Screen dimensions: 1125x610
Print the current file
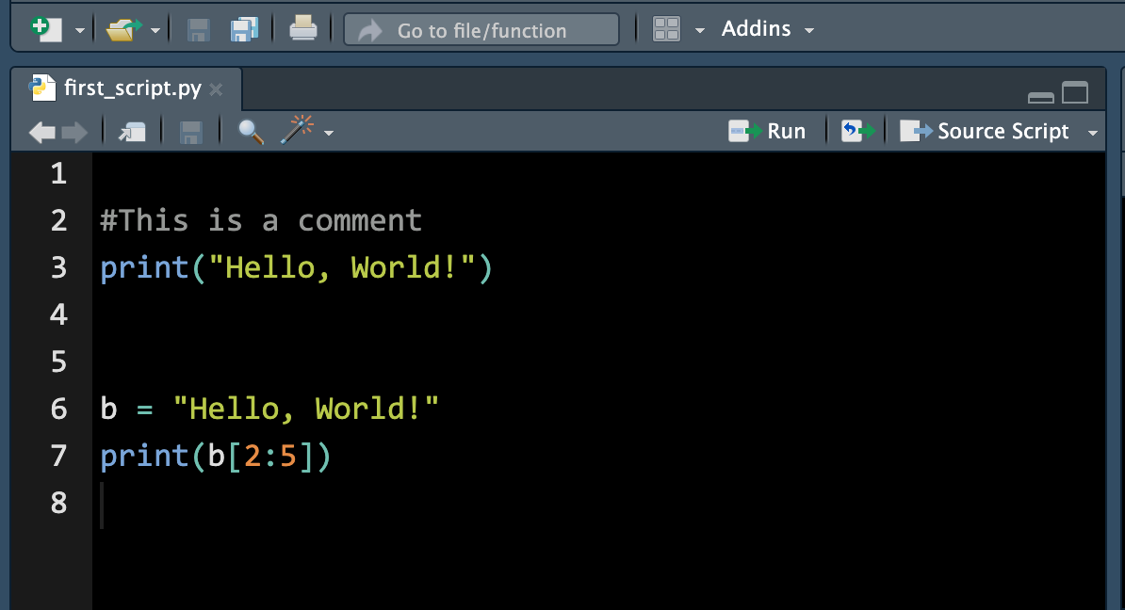point(302,29)
